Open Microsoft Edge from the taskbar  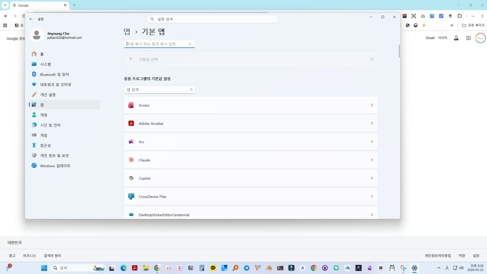pos(124,268)
